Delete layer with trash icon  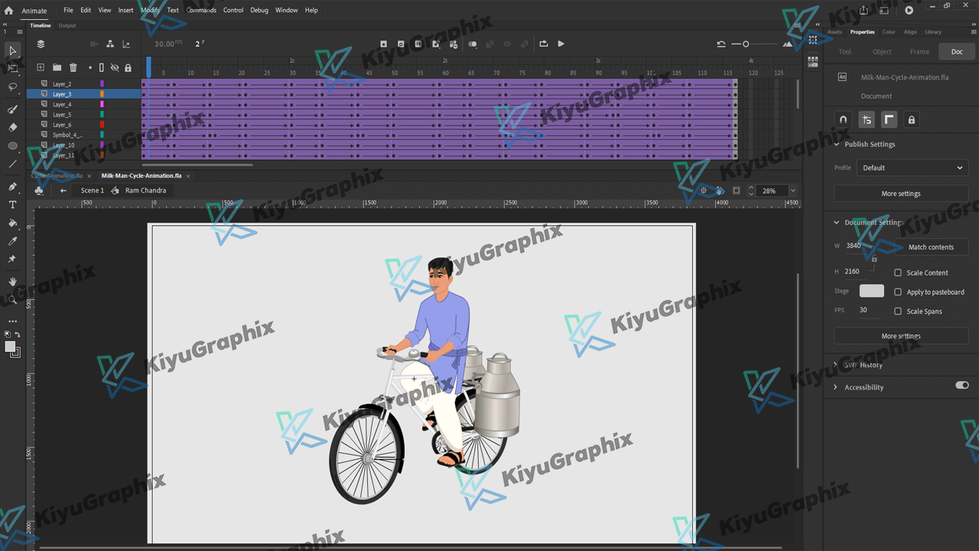(73, 68)
